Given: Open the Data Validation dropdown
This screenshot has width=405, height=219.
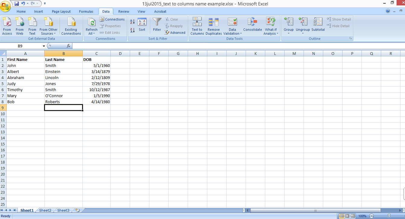Looking at the screenshot, I should point(232,26).
